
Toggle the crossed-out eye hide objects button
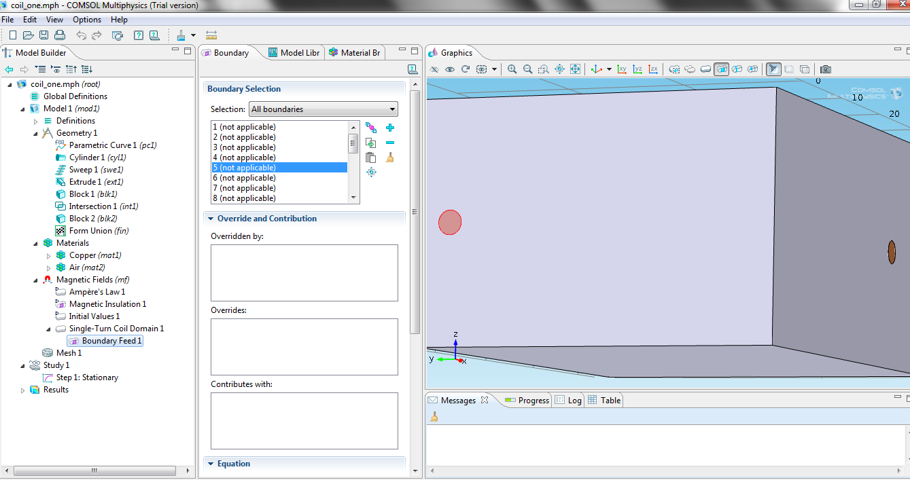click(x=434, y=69)
